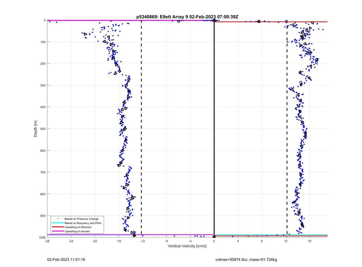
Task: Click the velocity axis tick label '4'
Action: coord(238,241)
